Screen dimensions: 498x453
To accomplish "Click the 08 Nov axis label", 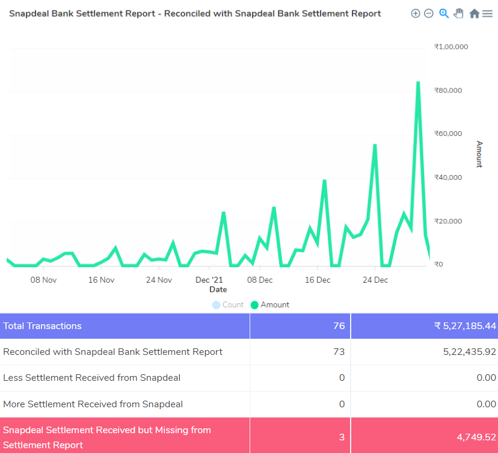I will coord(43,280).
